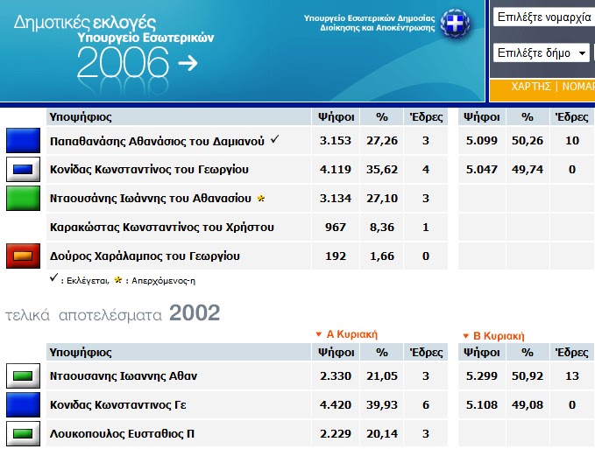Screen dimensions: 595x449
Task: Click Υπουργείο Εσωτερικών Δημόσιας Διοίκησης header text
Action: [369, 23]
